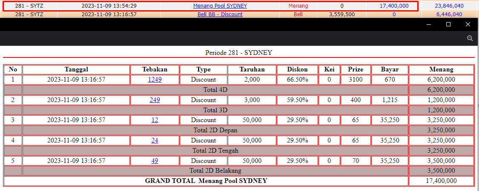Click the 1,200,000 winnings in row 2
The image size is (479, 191).
(x=442, y=100)
